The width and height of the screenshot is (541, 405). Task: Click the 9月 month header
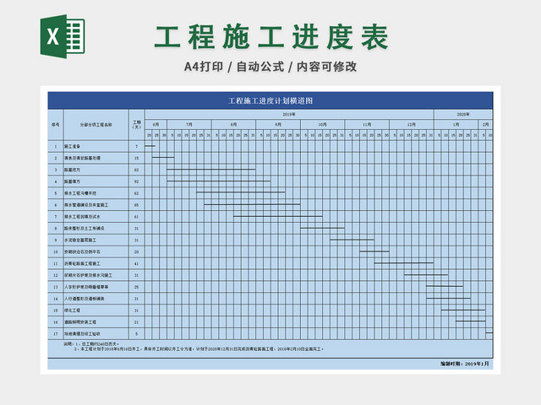[x=278, y=124]
